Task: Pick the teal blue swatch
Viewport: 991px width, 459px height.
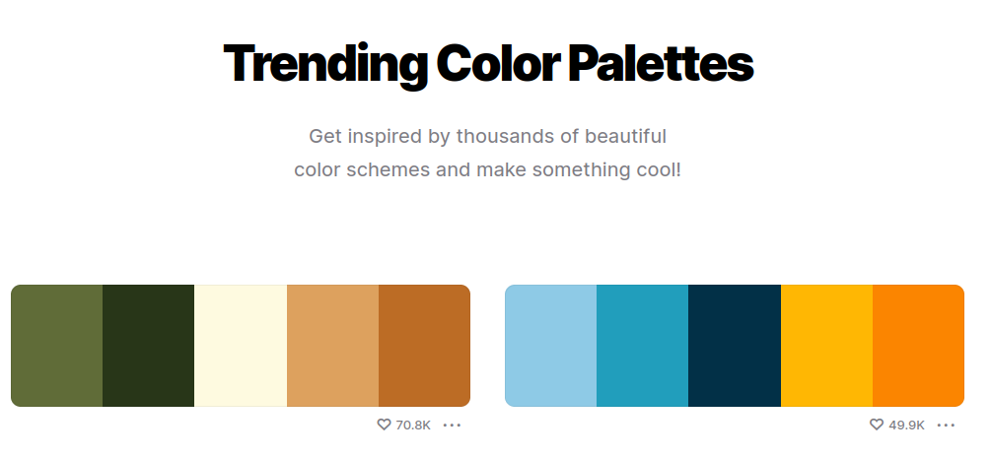Action: pyautogui.click(x=642, y=346)
